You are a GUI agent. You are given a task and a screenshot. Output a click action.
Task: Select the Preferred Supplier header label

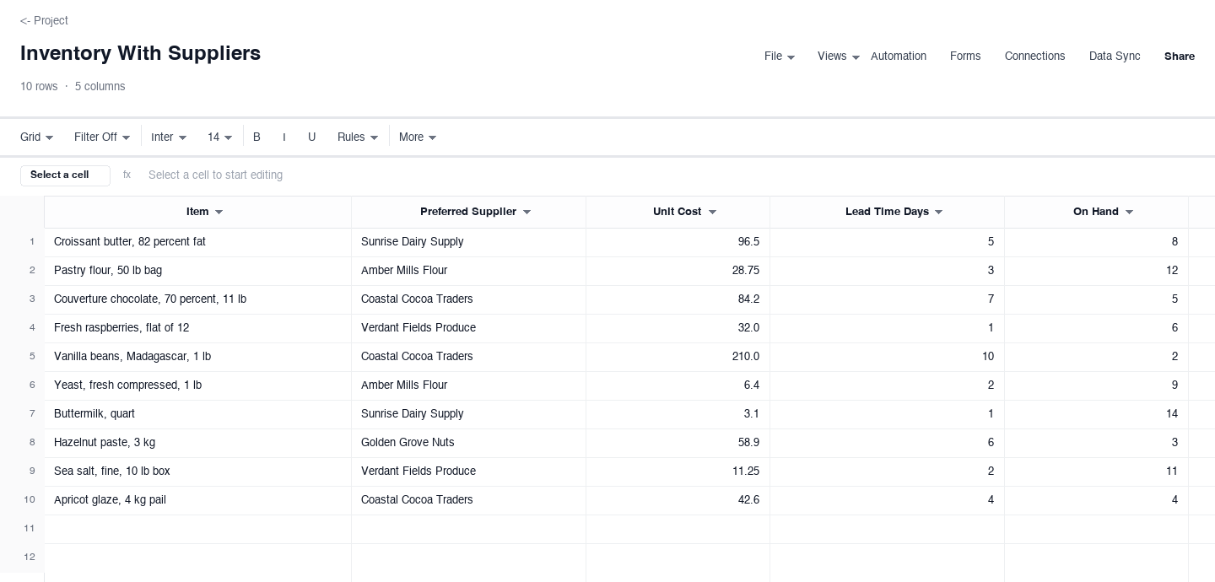pos(468,212)
